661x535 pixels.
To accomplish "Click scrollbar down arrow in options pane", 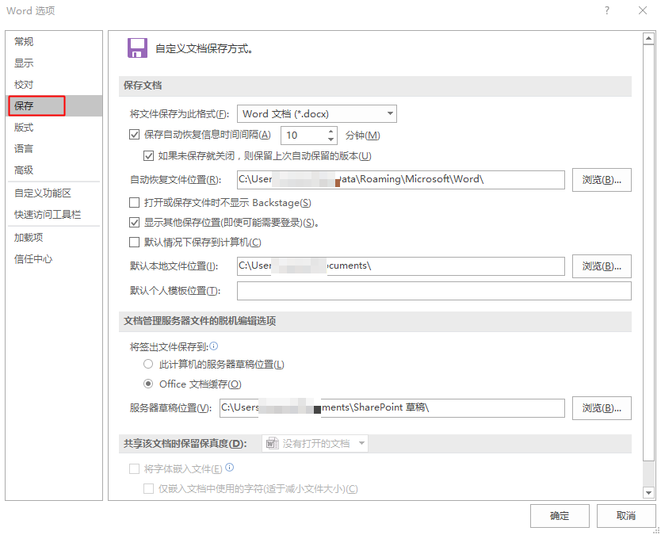I will pyautogui.click(x=648, y=492).
